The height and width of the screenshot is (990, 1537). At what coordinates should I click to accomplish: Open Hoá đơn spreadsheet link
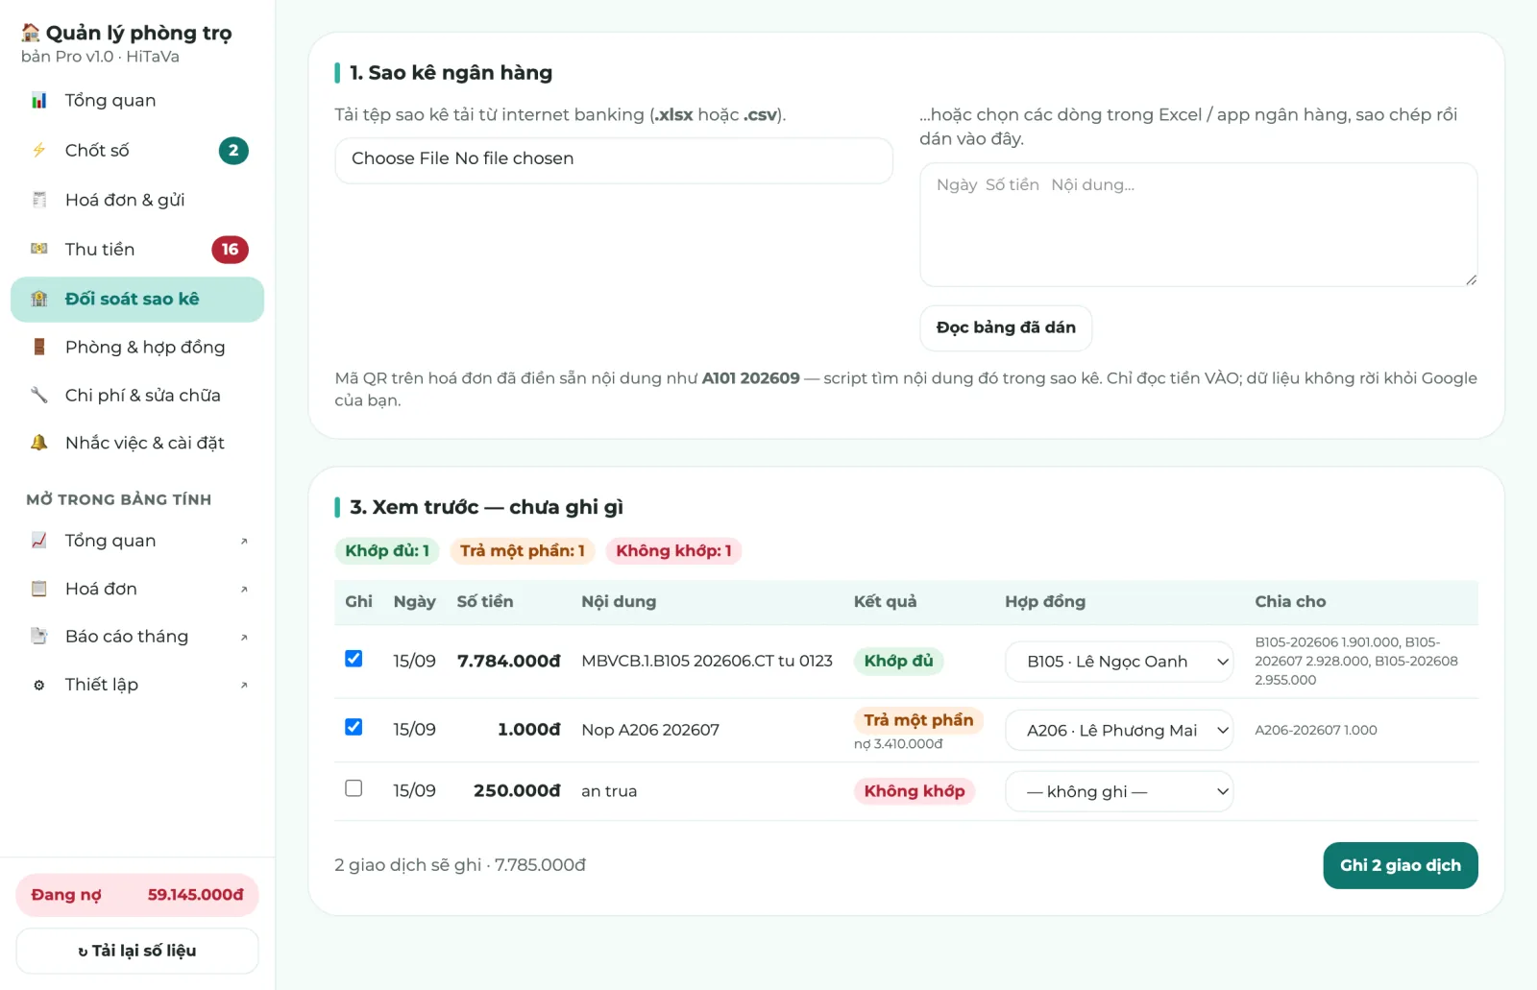point(137,589)
